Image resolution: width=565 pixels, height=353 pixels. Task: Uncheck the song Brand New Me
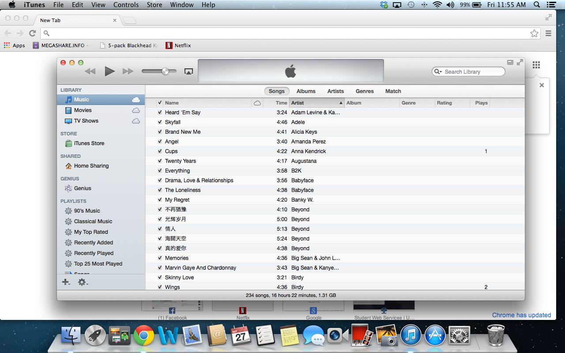(160, 132)
